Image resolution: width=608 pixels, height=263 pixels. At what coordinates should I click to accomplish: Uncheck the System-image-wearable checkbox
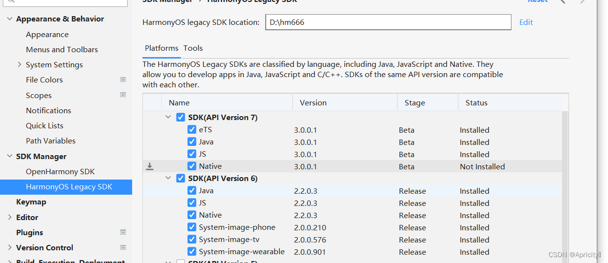(192, 252)
